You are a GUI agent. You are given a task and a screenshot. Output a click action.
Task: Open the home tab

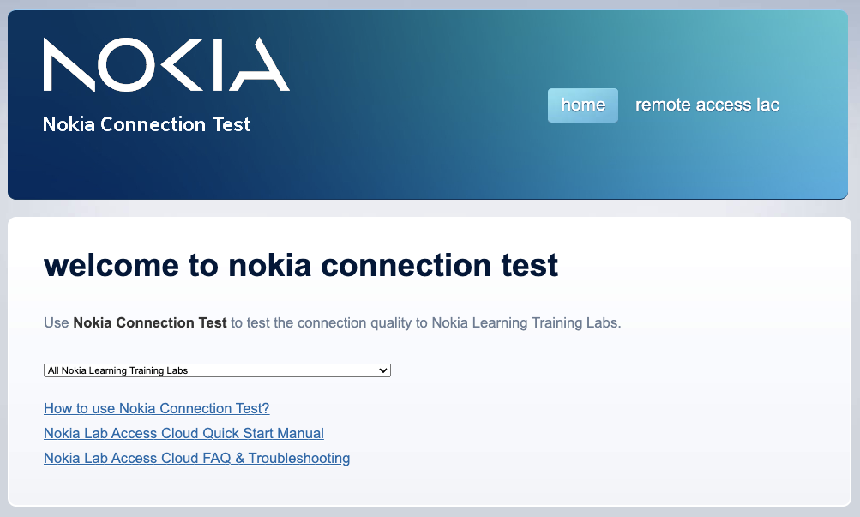[583, 105]
